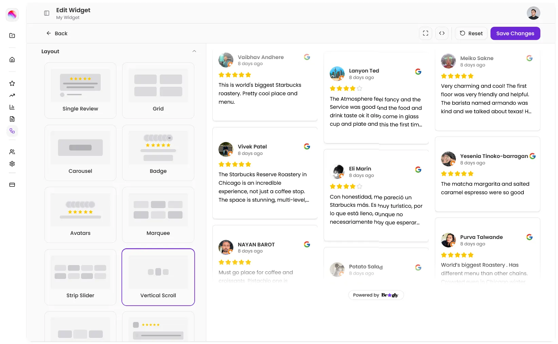Screen dimensions: 558x344
Task: Select the Strip Slider layout
Action: pos(80,277)
